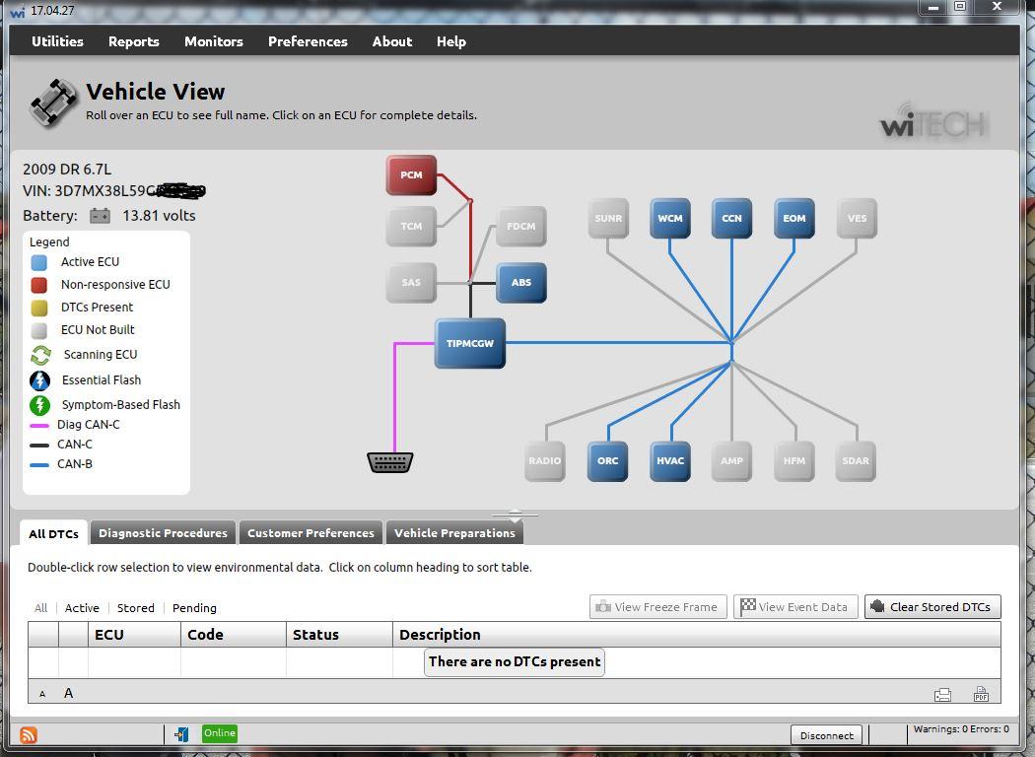
Task: Click the HFM ECU node
Action: [x=794, y=460]
